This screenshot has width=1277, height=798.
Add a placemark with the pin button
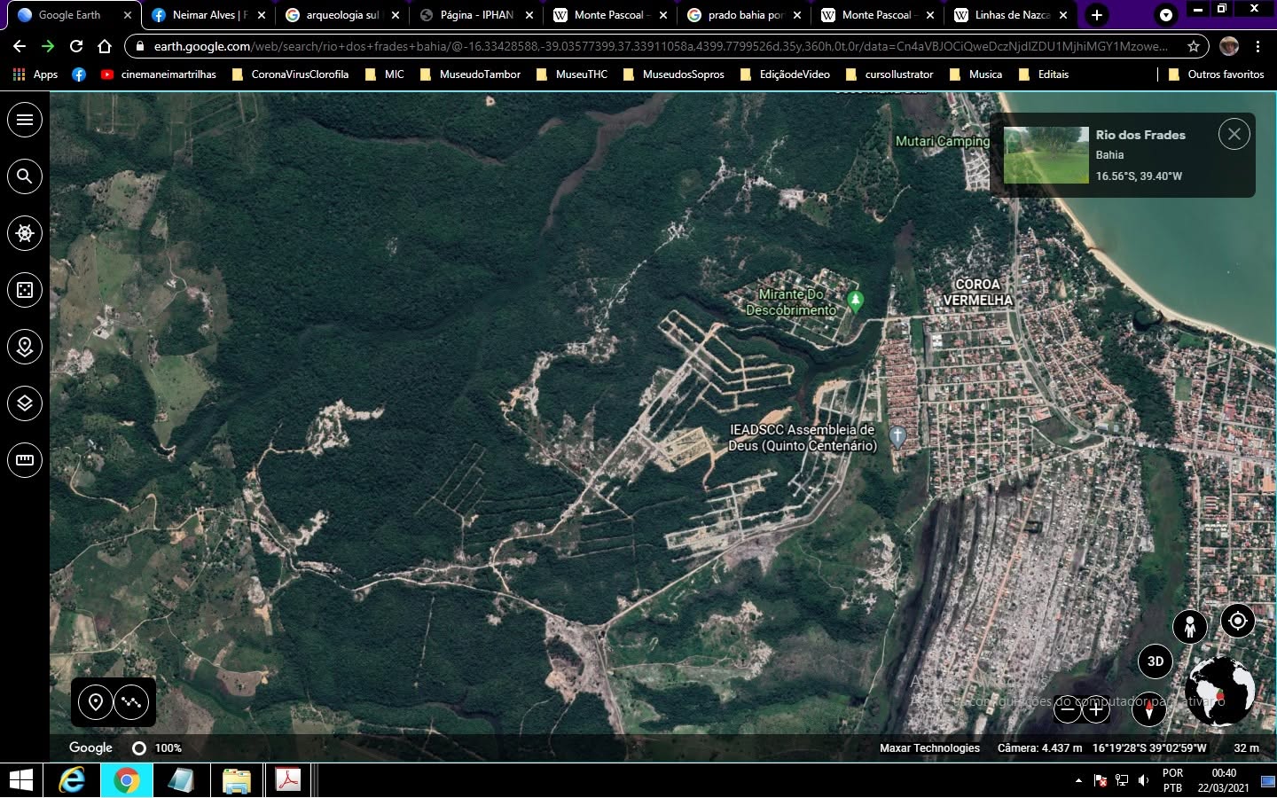(x=96, y=702)
